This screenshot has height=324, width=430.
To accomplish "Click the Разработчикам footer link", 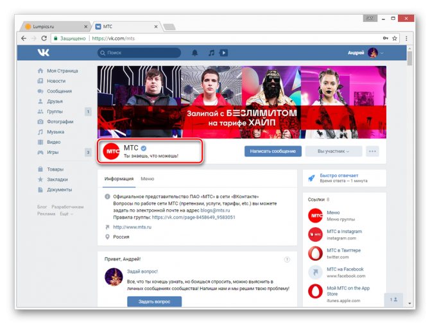I will coord(67,207).
